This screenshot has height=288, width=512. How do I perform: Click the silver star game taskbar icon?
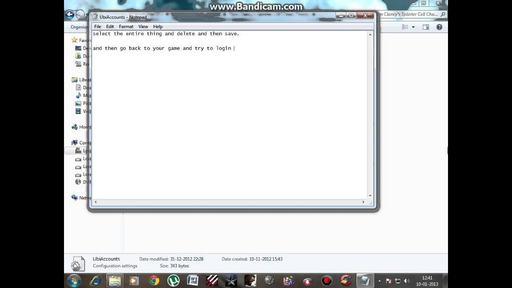pyautogui.click(x=231, y=280)
